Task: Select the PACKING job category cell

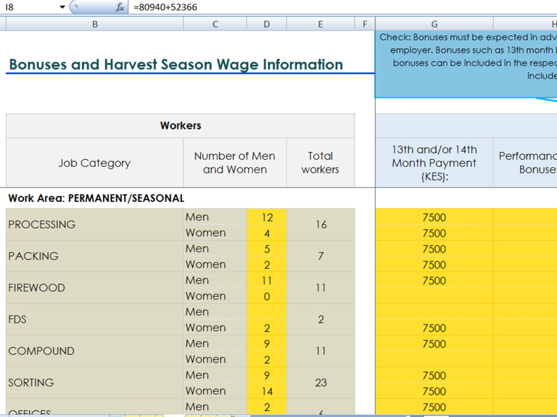Action: 95,256
